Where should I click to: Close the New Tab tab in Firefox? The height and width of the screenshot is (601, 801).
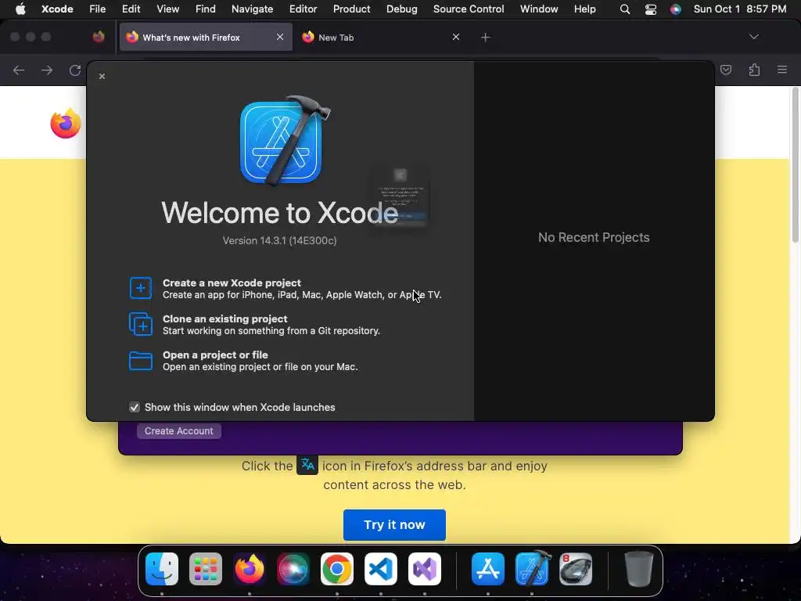(456, 37)
